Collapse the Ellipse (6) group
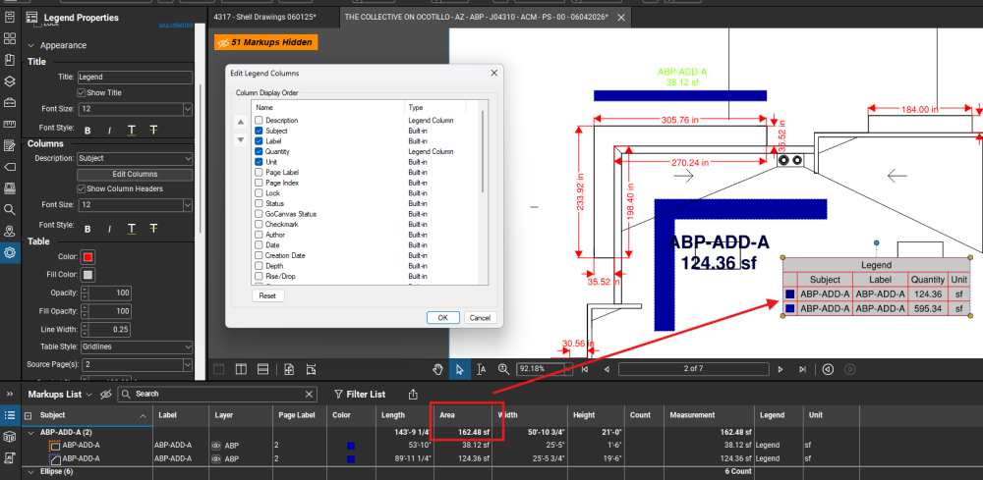The width and height of the screenshot is (983, 480). [x=31, y=472]
